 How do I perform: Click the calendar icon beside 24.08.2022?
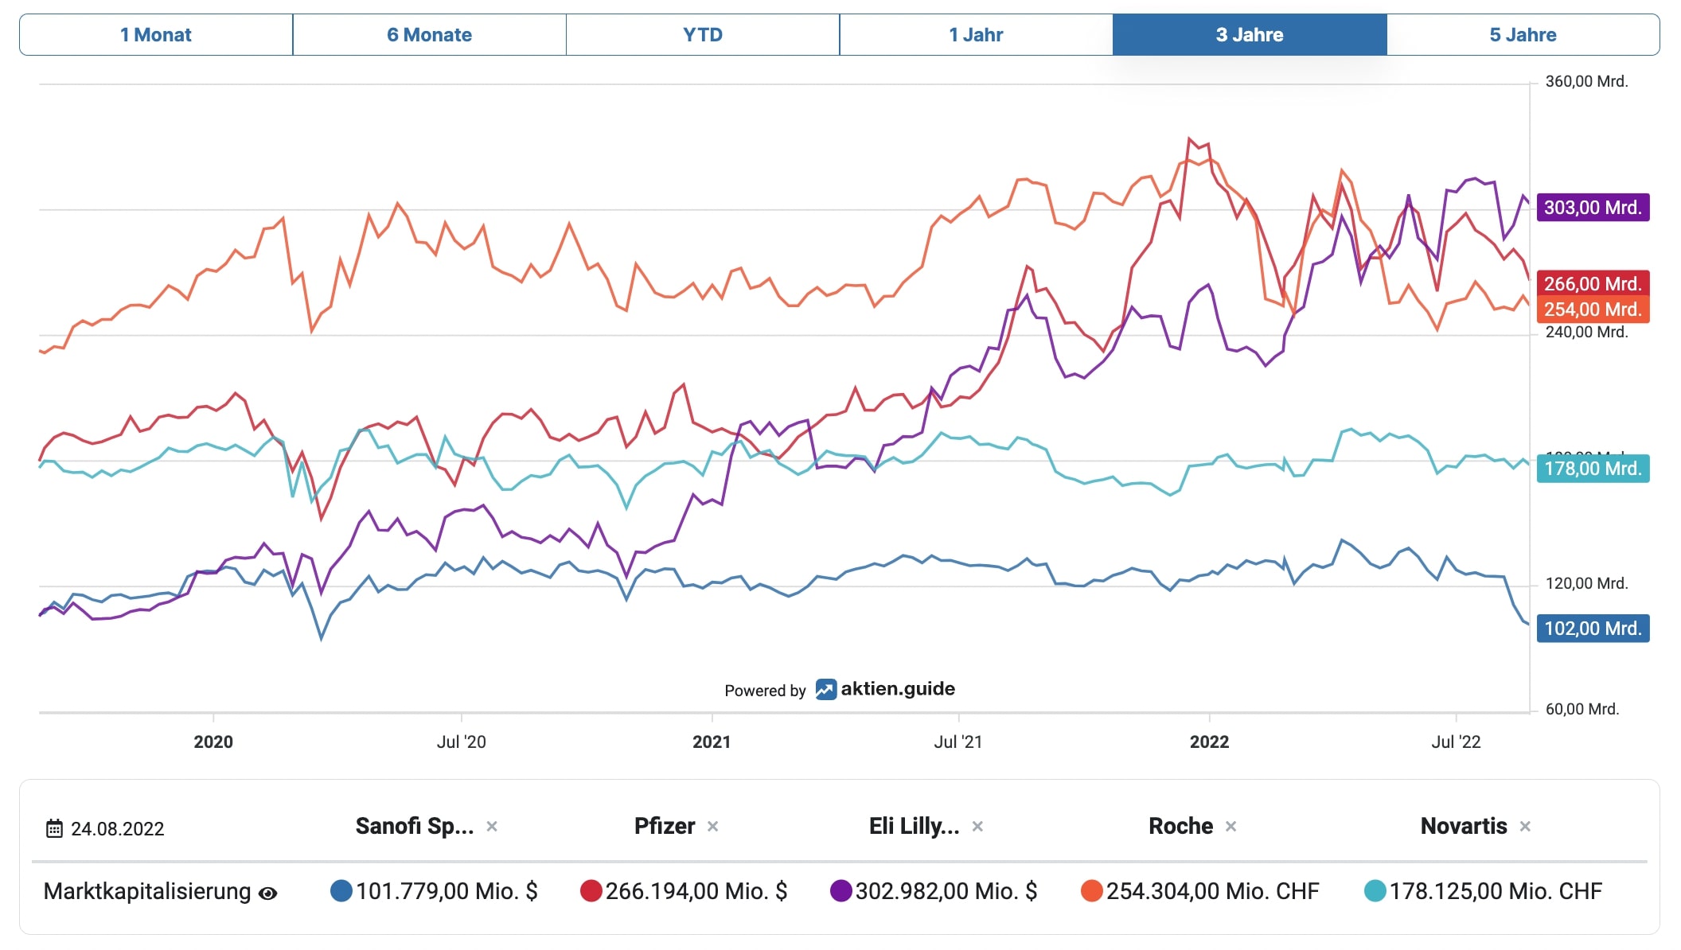[54, 828]
